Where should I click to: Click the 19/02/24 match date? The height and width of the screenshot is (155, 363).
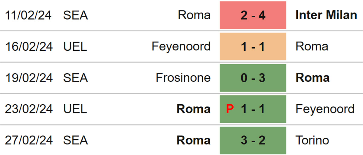point(29,78)
